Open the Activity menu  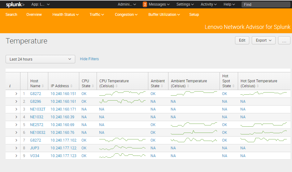pos(209,4)
